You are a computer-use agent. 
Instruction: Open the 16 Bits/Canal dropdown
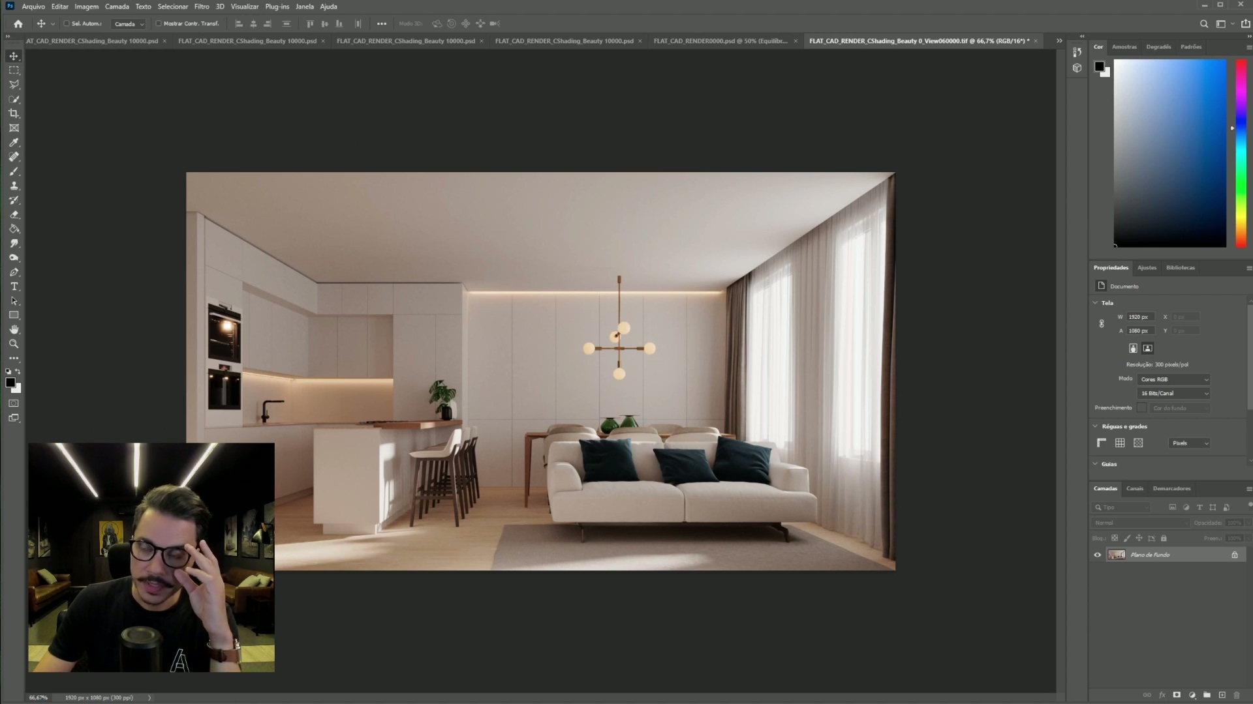(x=1173, y=394)
